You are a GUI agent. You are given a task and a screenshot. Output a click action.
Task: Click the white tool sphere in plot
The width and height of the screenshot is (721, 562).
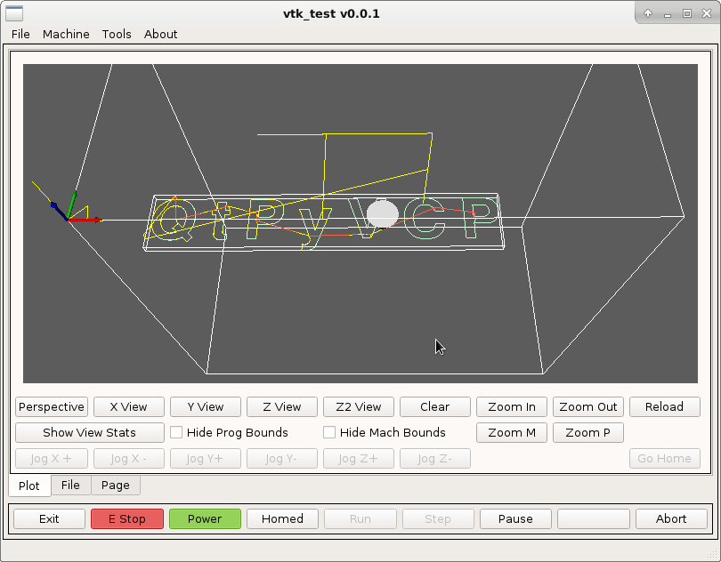coord(382,214)
